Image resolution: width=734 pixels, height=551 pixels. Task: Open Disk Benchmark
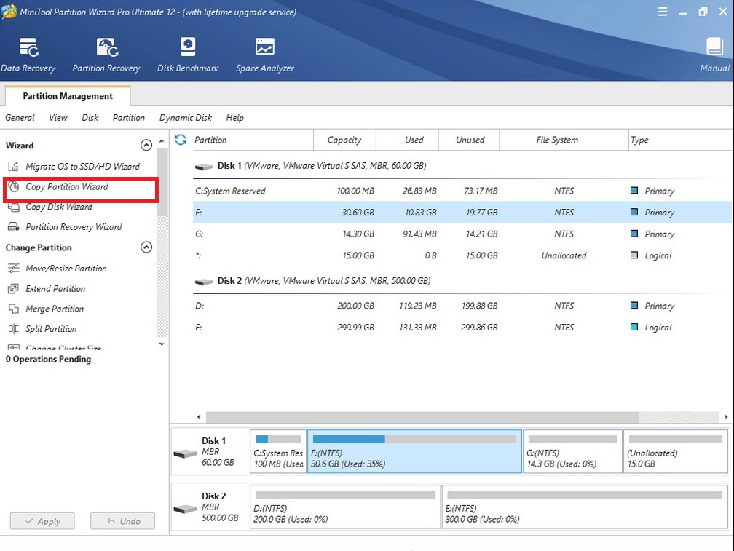(188, 55)
